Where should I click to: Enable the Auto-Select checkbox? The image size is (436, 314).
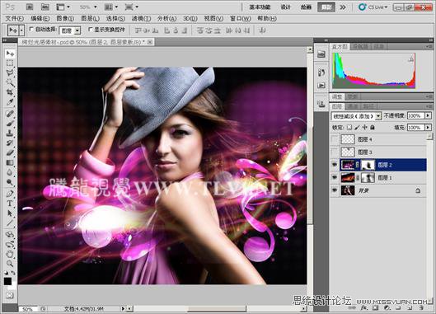click(31, 29)
